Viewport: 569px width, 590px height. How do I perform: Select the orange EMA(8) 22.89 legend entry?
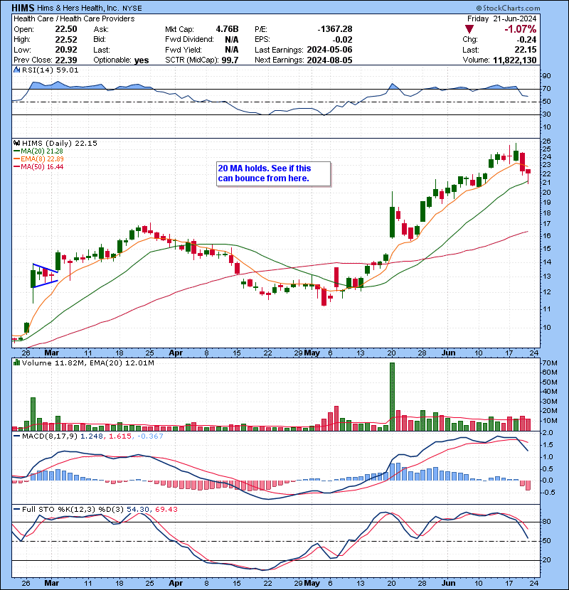[x=38, y=159]
